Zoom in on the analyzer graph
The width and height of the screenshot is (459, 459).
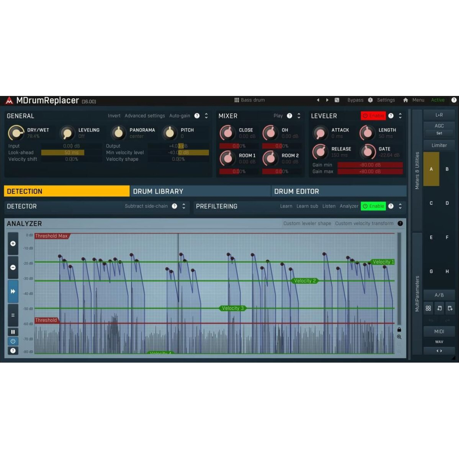(x=13, y=243)
